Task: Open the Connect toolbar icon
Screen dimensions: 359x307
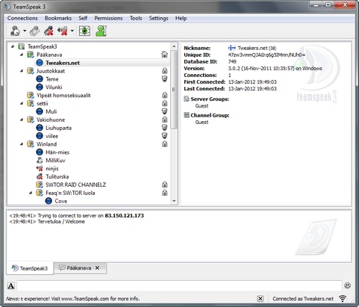Action: click(x=15, y=31)
